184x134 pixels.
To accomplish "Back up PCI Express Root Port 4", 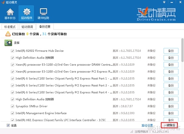I will click(x=171, y=93).
